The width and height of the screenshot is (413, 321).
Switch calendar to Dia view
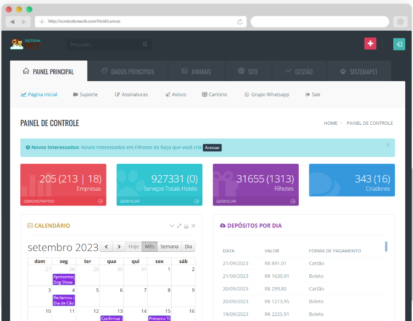(188, 247)
